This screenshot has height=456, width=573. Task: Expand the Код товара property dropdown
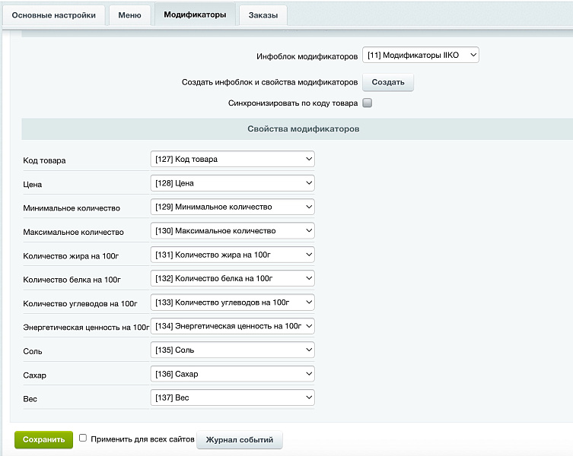[x=233, y=160]
